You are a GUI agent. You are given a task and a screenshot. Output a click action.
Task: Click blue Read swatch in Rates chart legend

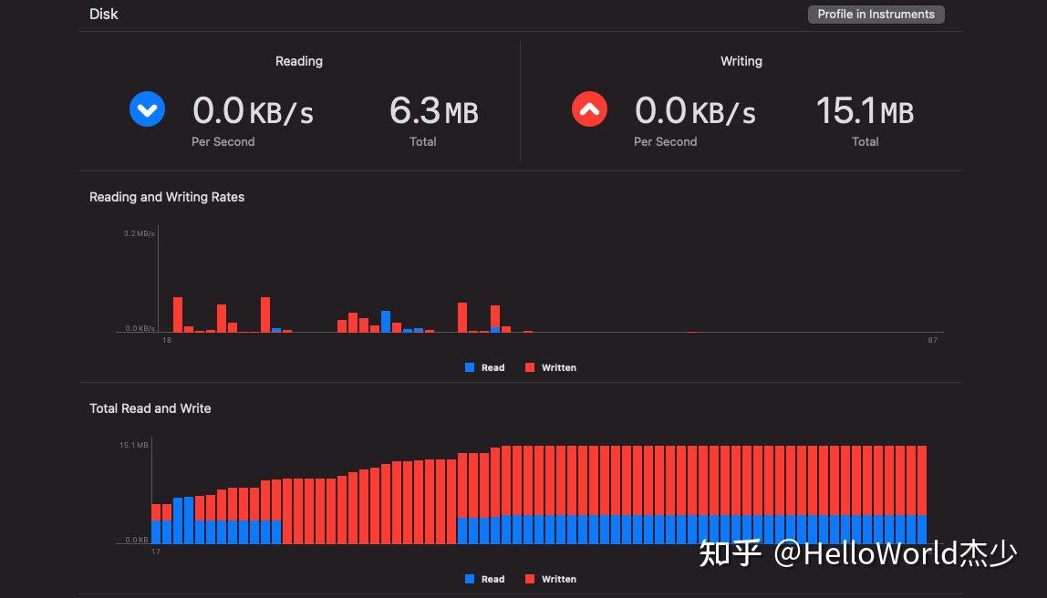(x=470, y=367)
